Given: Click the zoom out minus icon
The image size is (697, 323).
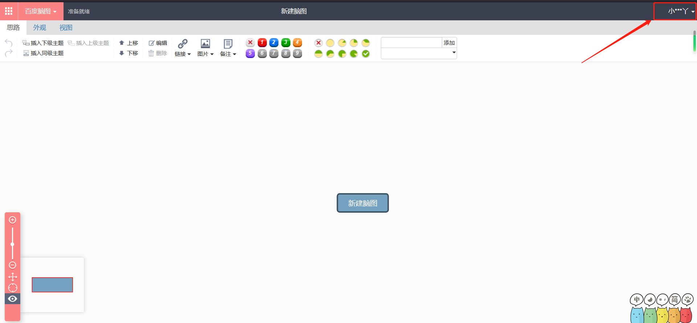Looking at the screenshot, I should coord(12,265).
